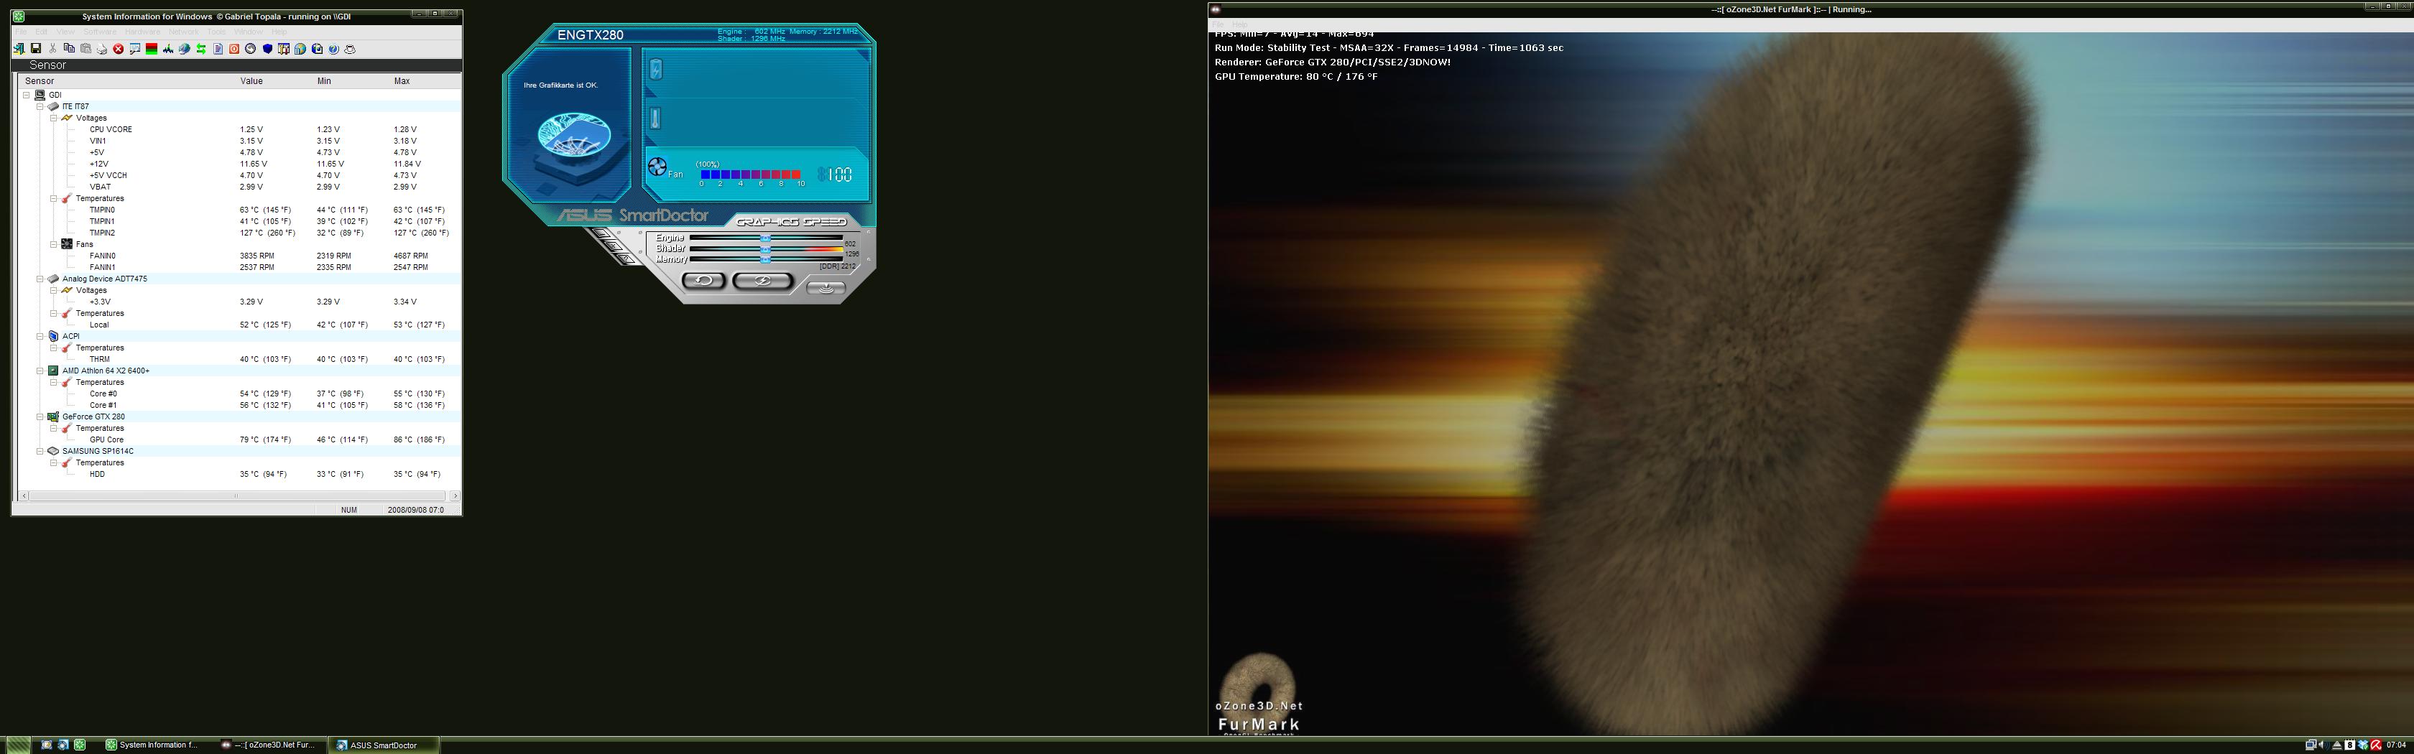This screenshot has width=2414, height=754.
Task: Adjust the Engine clock slider thumb
Action: [766, 239]
